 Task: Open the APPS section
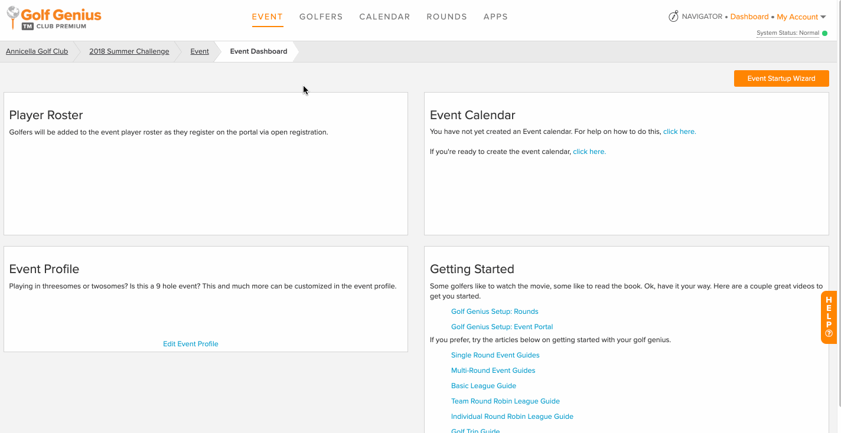click(496, 17)
